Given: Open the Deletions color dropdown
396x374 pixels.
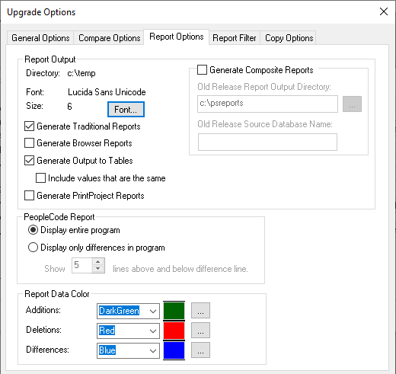Looking at the screenshot, I should (153, 331).
